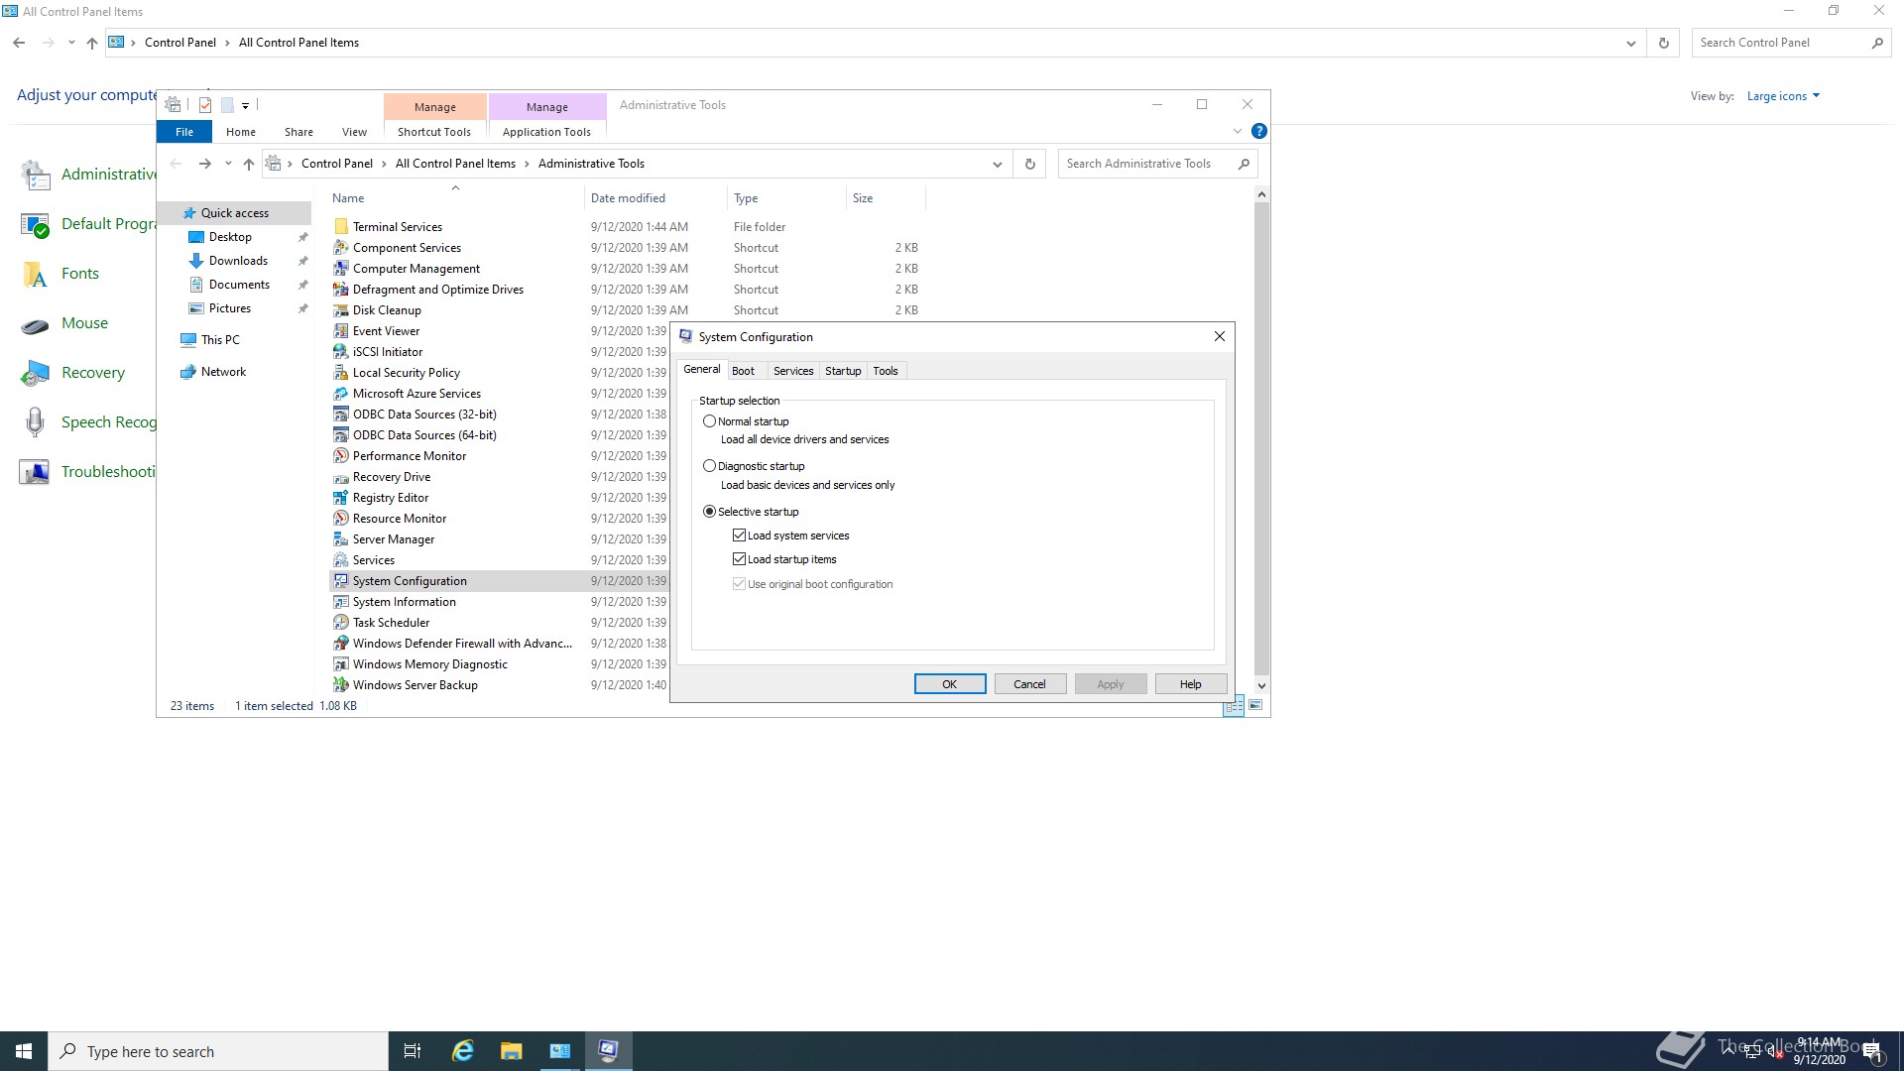Select the Local Security Policy icon
Screen dimensions: 1904x1071
click(x=341, y=373)
